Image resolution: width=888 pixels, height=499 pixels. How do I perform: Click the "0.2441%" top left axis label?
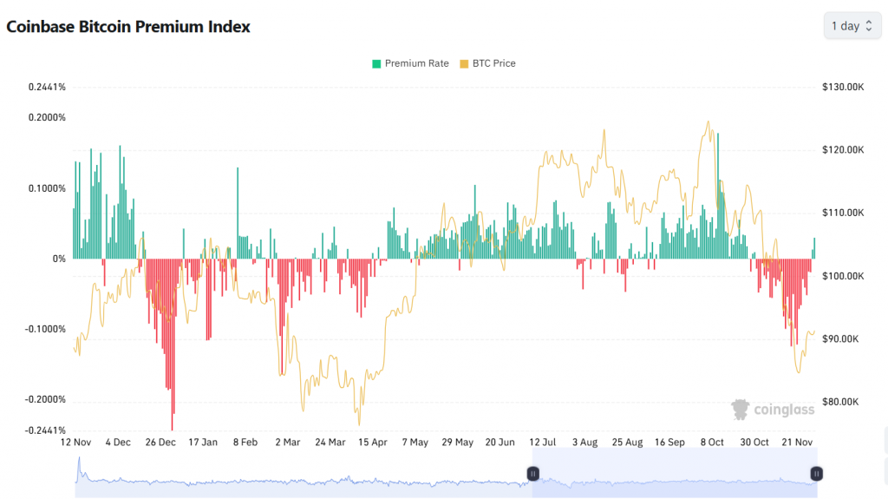click(47, 88)
